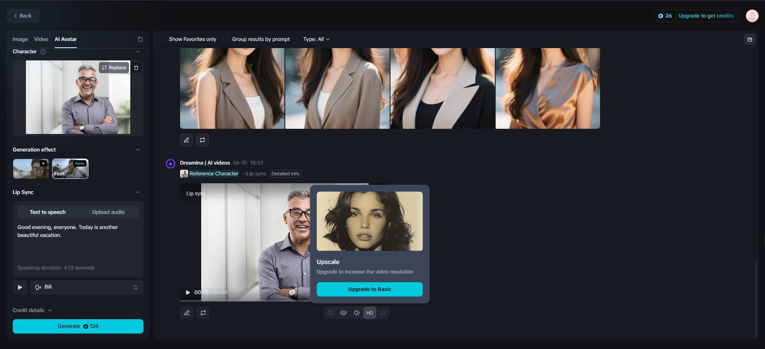Click the edit pencil icon below video

pos(186,313)
